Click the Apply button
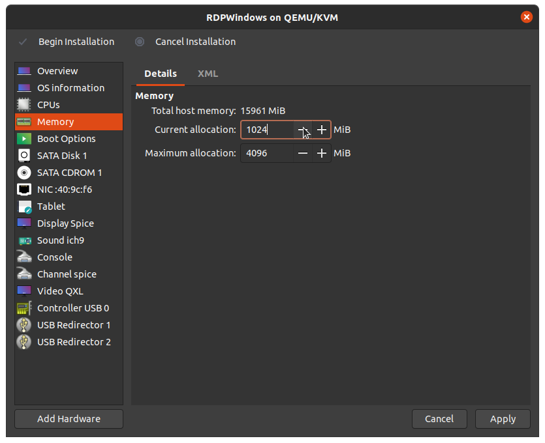545x443 pixels. tap(503, 419)
